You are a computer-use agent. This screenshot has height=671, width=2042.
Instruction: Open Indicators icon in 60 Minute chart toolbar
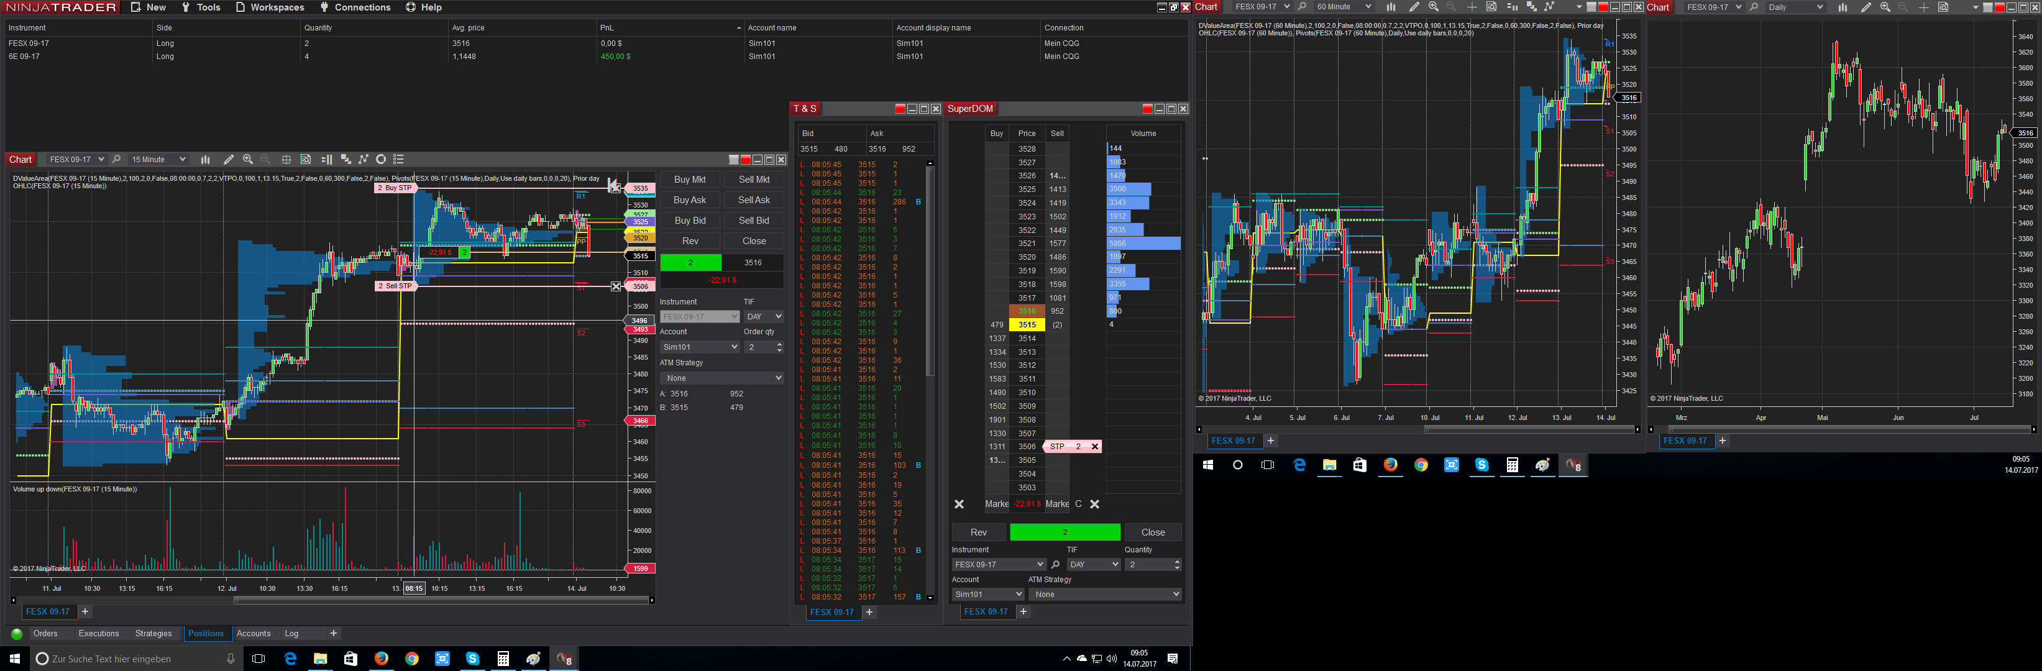coord(1550,7)
